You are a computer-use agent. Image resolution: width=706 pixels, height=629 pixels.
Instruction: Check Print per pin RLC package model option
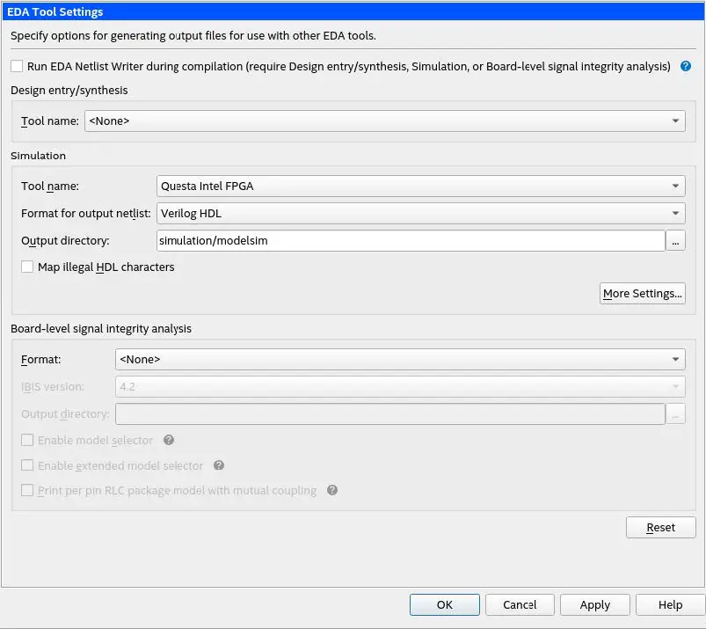point(27,491)
